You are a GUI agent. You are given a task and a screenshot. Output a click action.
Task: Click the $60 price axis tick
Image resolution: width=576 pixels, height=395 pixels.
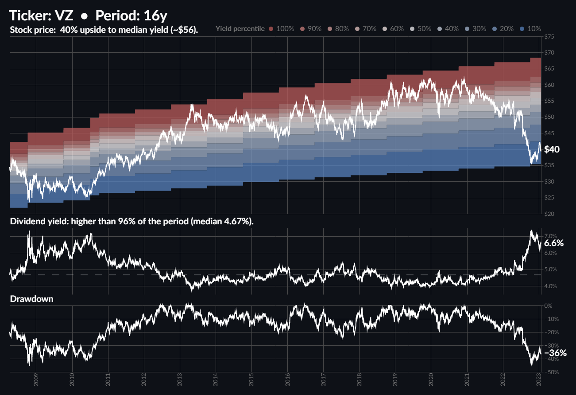549,85
